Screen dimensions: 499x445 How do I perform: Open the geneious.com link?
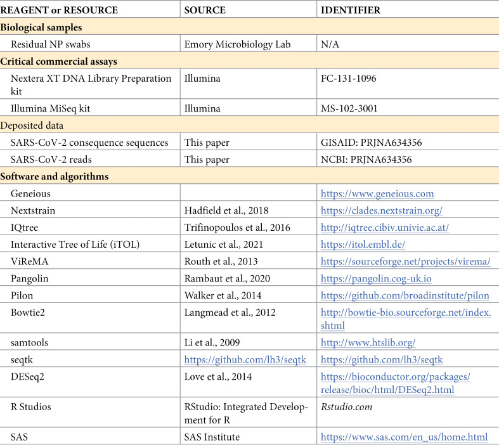pos(377,193)
